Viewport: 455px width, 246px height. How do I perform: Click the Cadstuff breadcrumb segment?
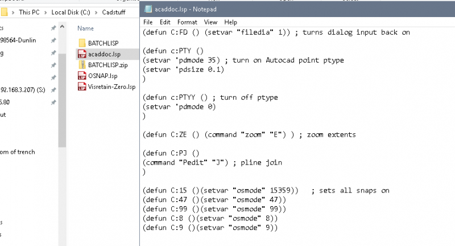[114, 11]
